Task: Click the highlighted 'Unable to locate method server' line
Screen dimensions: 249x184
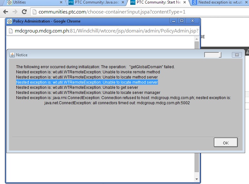Action: (87, 82)
